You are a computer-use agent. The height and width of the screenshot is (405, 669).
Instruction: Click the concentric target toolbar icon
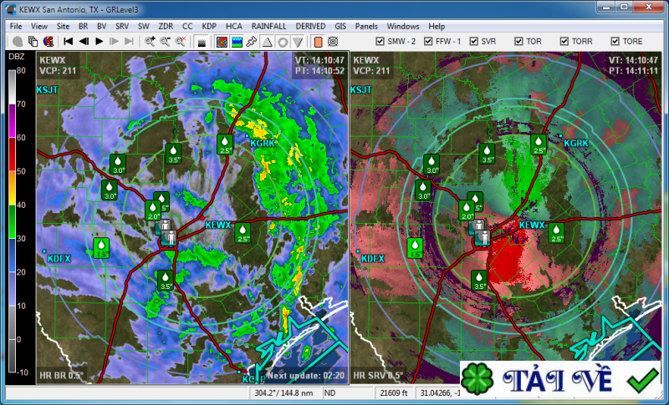(333, 42)
